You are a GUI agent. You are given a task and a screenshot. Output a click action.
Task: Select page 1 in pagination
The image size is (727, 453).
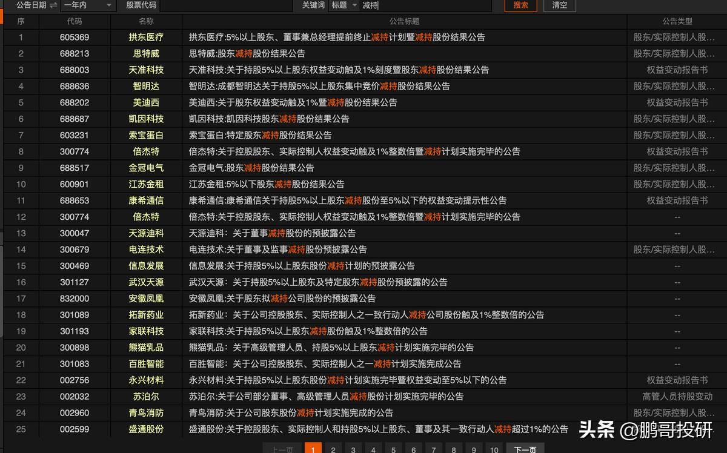pyautogui.click(x=313, y=449)
